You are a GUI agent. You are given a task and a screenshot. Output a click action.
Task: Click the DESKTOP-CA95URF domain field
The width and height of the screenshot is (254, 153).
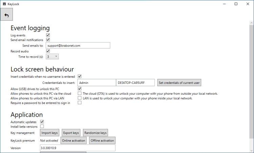[x=135, y=82]
